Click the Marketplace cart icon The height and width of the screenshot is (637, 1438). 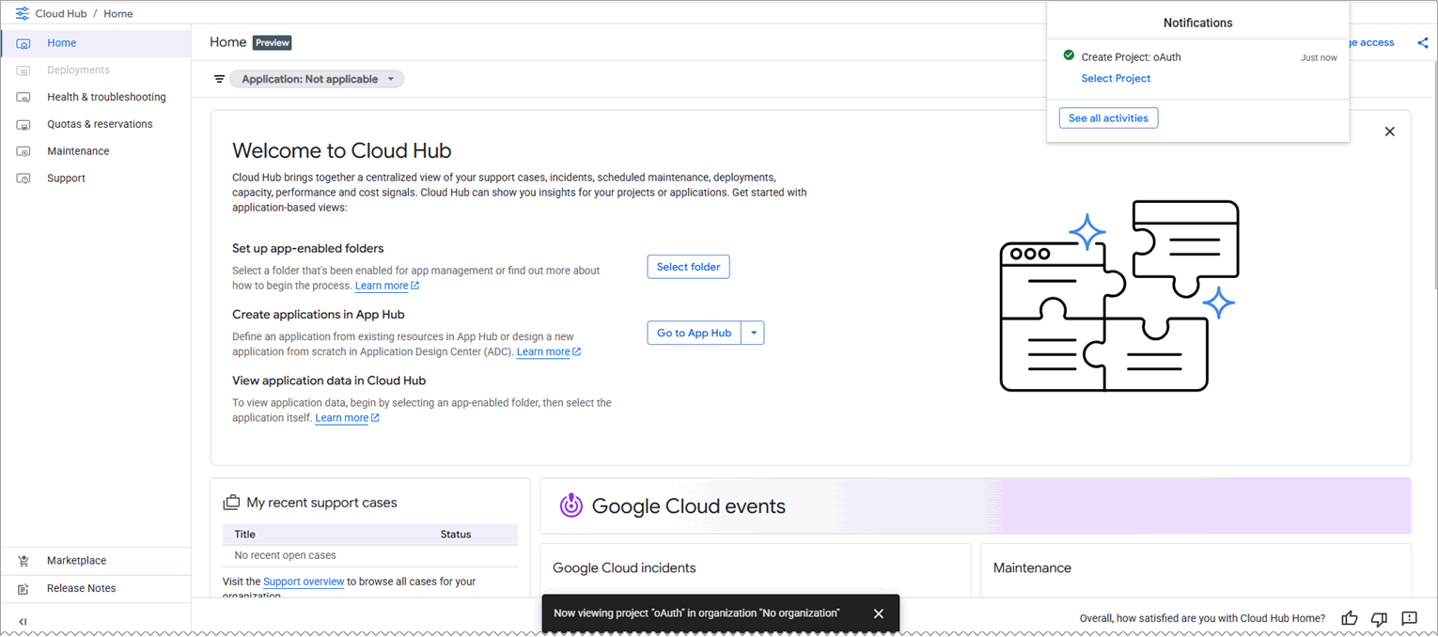(x=24, y=561)
